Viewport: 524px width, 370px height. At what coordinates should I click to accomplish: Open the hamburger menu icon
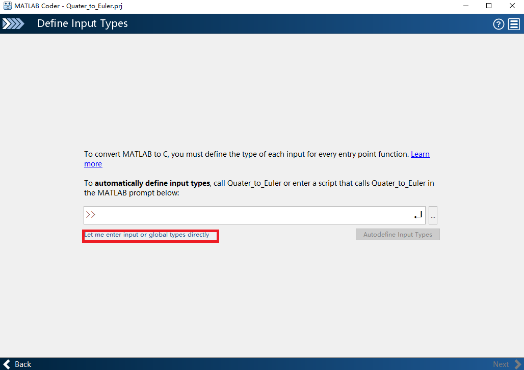[514, 24]
